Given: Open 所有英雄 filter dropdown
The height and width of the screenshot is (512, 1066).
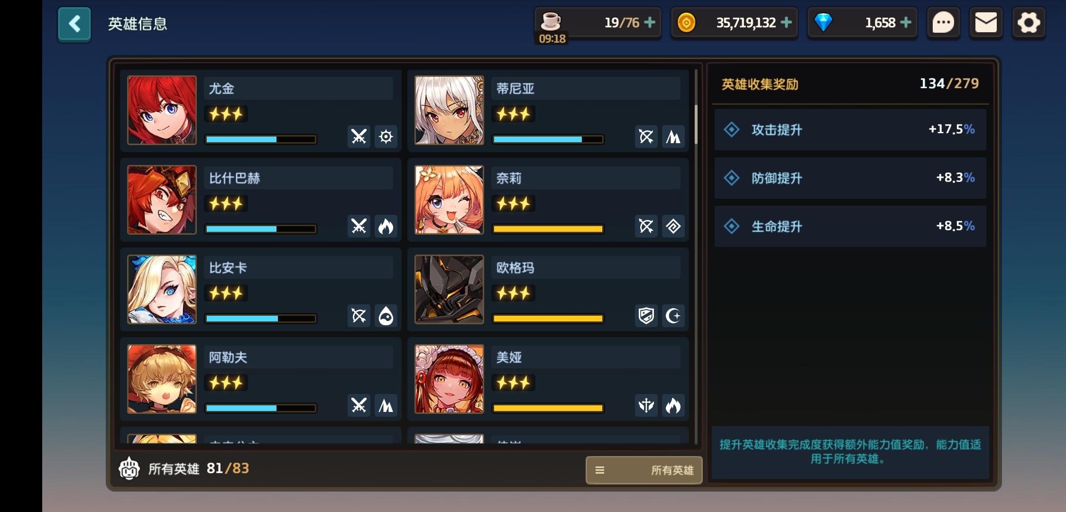Looking at the screenshot, I should (644, 470).
